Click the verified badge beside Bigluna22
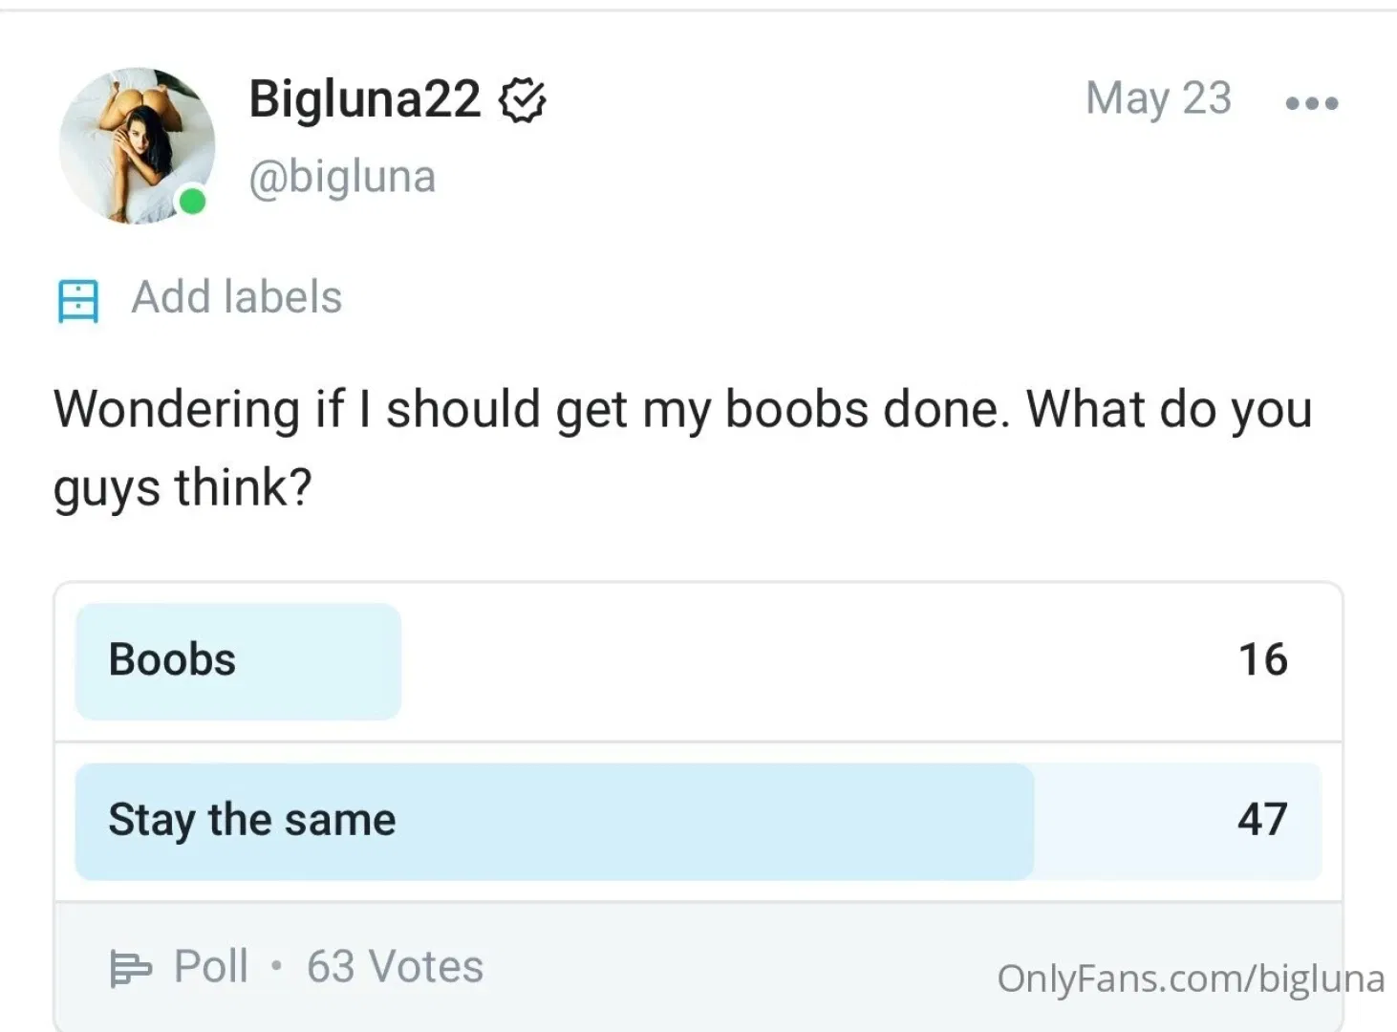 [x=523, y=100]
